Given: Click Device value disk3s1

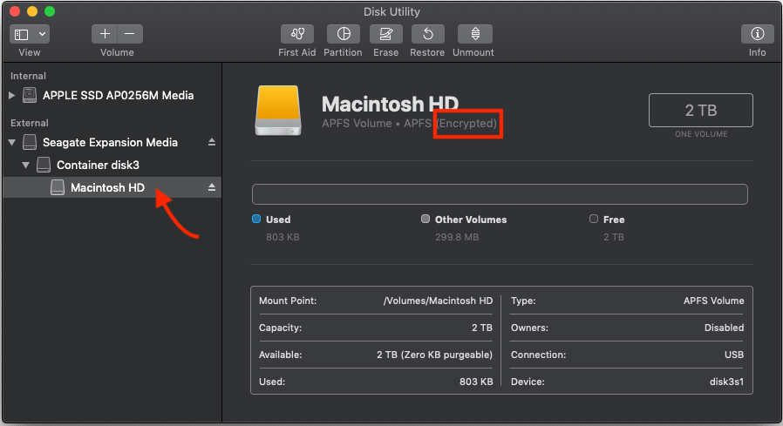Looking at the screenshot, I should pos(726,382).
